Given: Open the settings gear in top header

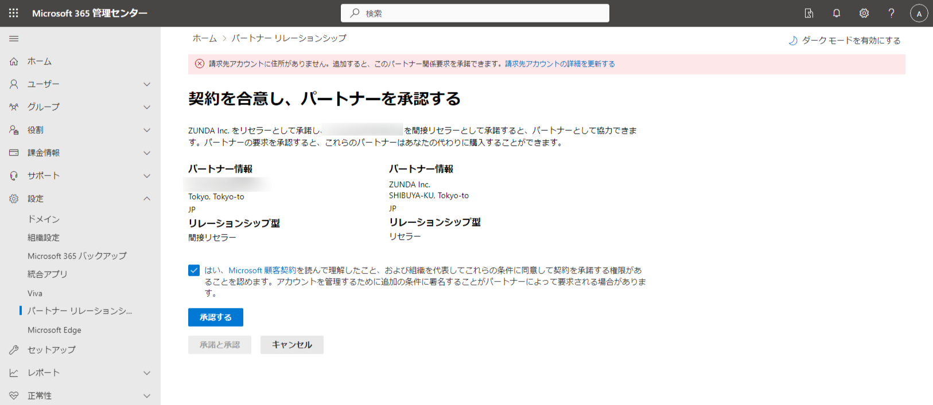Looking at the screenshot, I should 864,13.
